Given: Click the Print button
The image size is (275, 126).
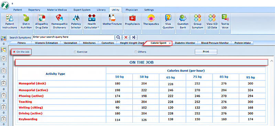Looking at the screenshot, I should click(206, 52).
